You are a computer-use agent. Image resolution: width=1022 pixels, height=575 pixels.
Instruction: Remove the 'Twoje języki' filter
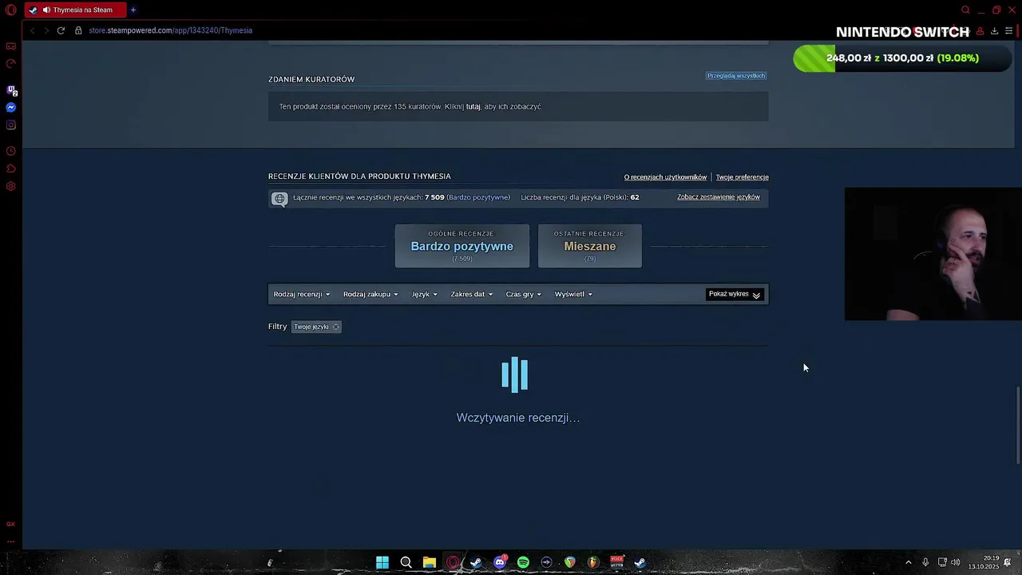[x=335, y=327]
